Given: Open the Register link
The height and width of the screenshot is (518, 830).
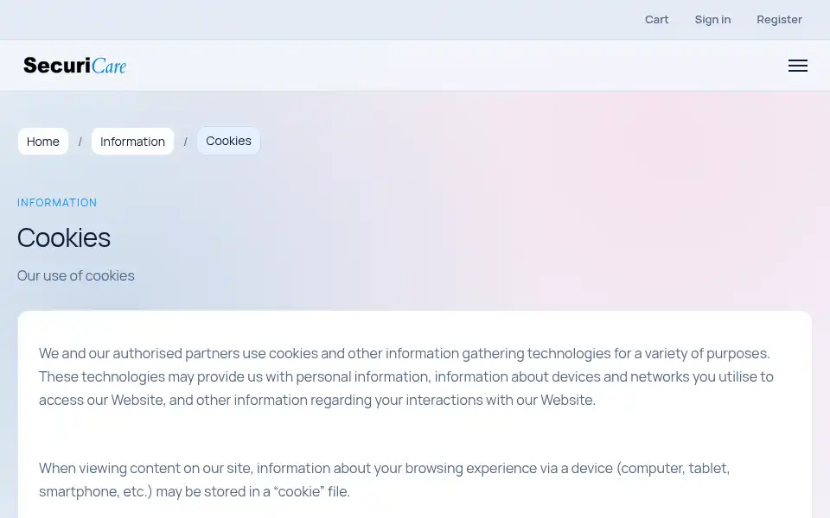Looking at the screenshot, I should click(779, 20).
